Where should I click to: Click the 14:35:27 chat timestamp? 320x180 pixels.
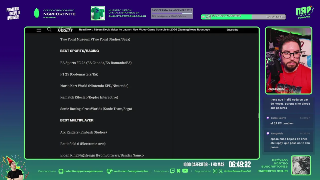(x=305, y=118)
